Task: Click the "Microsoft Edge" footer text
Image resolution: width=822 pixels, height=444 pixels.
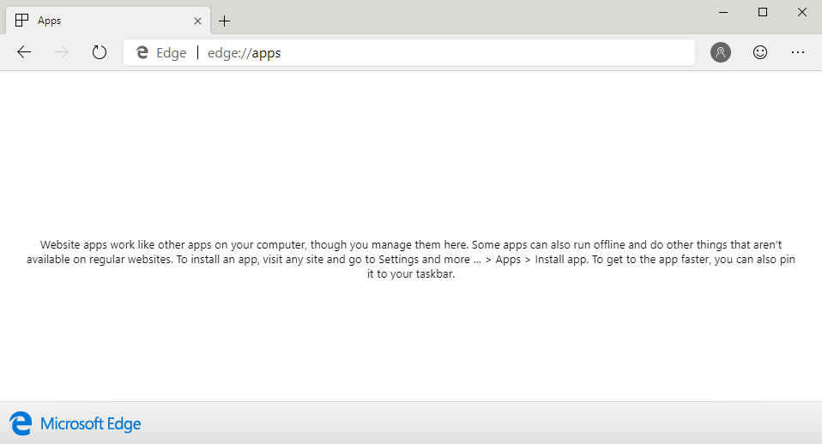Action: tap(91, 423)
